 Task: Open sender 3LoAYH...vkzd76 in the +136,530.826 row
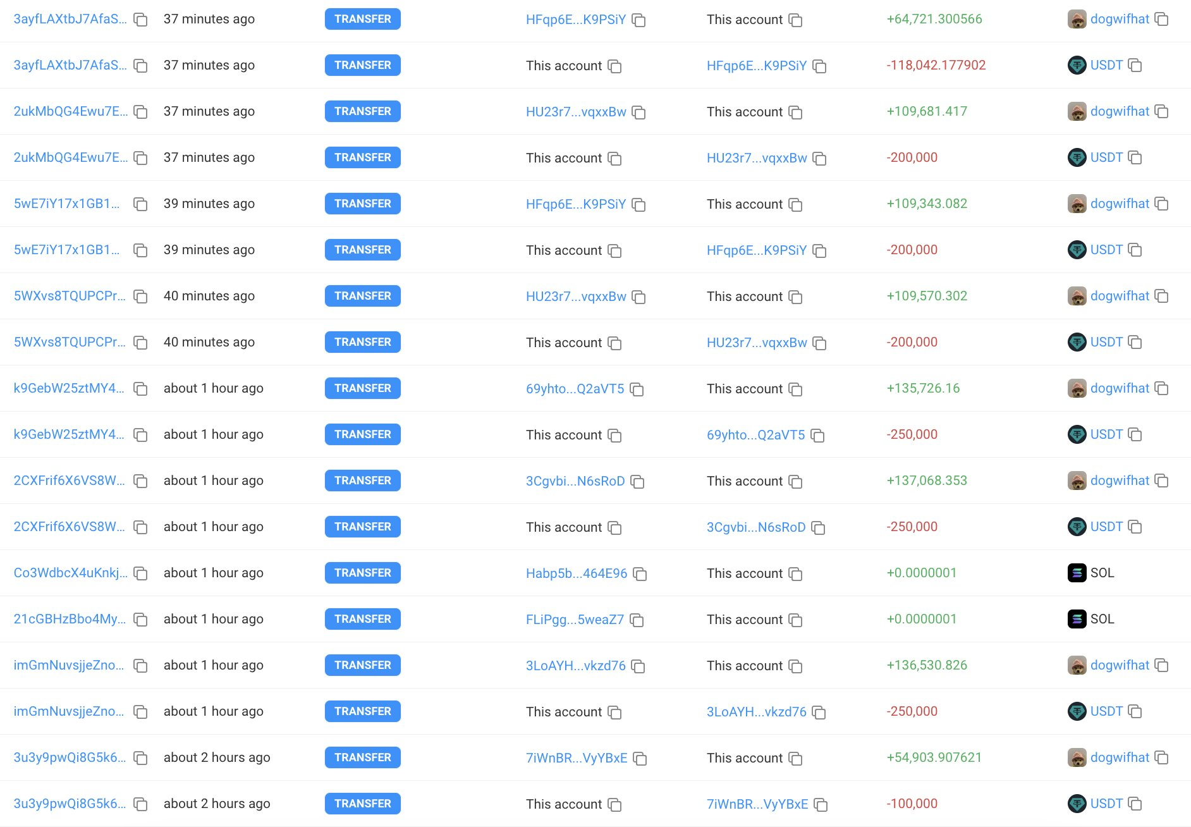576,666
